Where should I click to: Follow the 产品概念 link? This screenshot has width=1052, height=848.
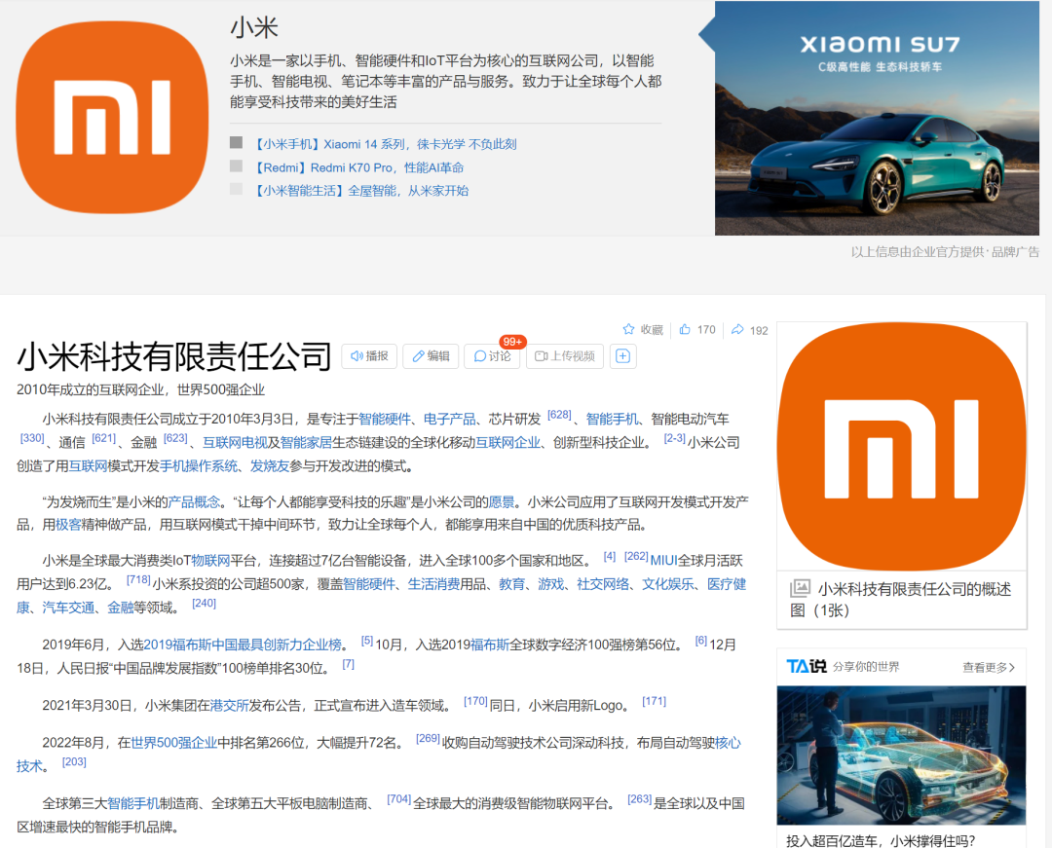click(x=194, y=501)
